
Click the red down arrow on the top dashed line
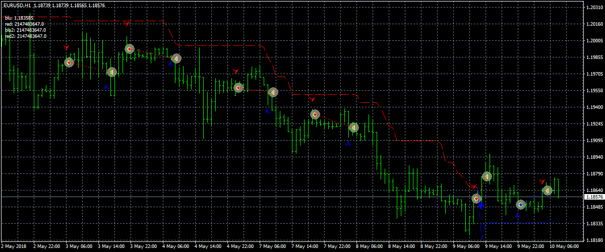127,24
